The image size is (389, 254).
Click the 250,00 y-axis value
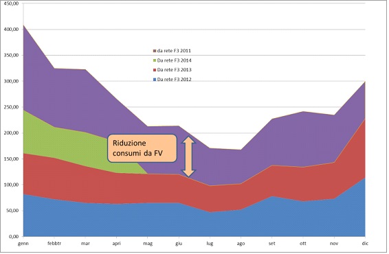(12, 107)
